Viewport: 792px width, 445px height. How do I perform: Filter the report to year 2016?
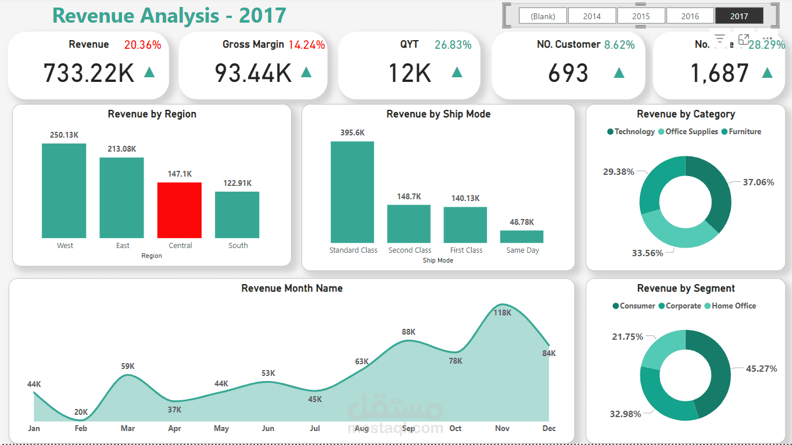(x=690, y=16)
